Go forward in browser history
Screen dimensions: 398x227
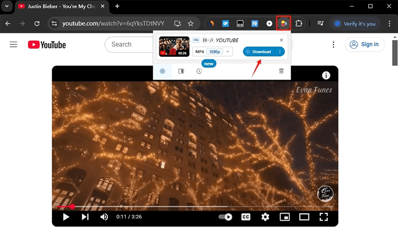click(x=22, y=23)
